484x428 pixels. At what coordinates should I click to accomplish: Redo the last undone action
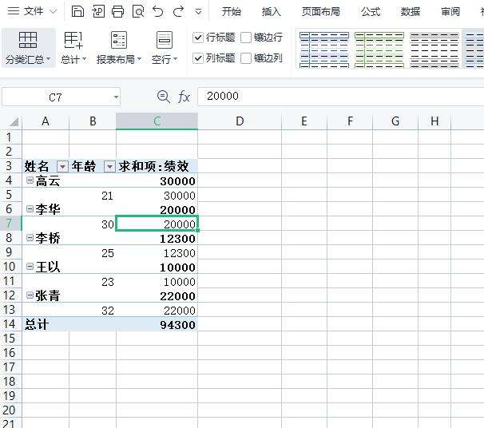pos(178,11)
